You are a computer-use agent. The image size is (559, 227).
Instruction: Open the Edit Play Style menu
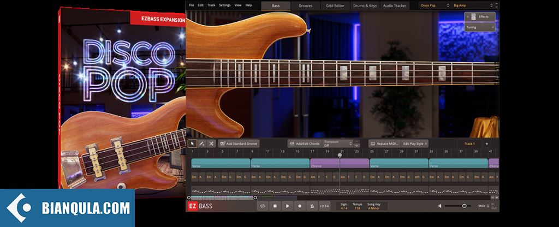415,144
